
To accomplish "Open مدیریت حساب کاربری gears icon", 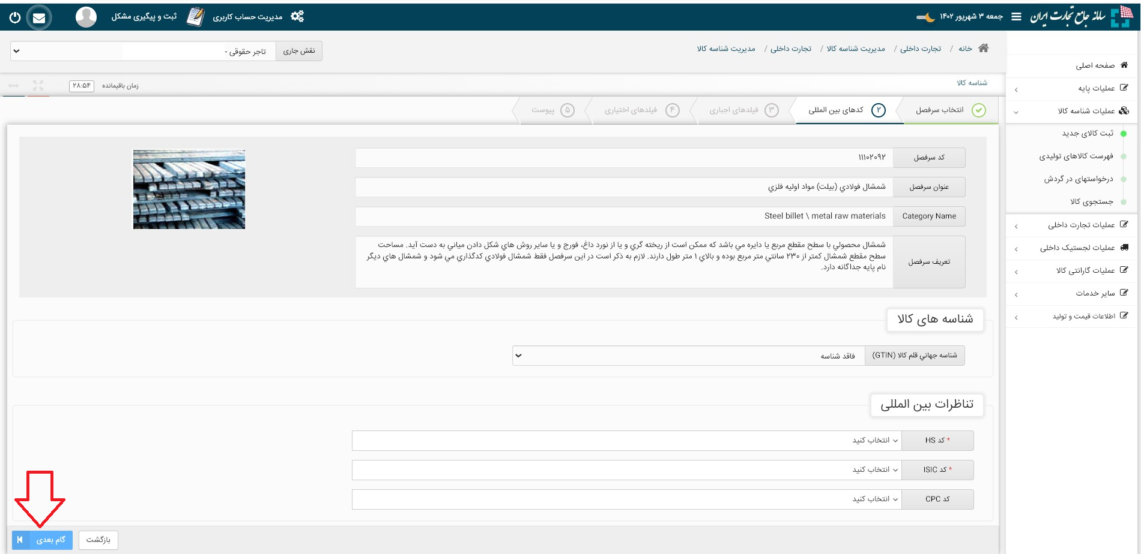I will 297,17.
